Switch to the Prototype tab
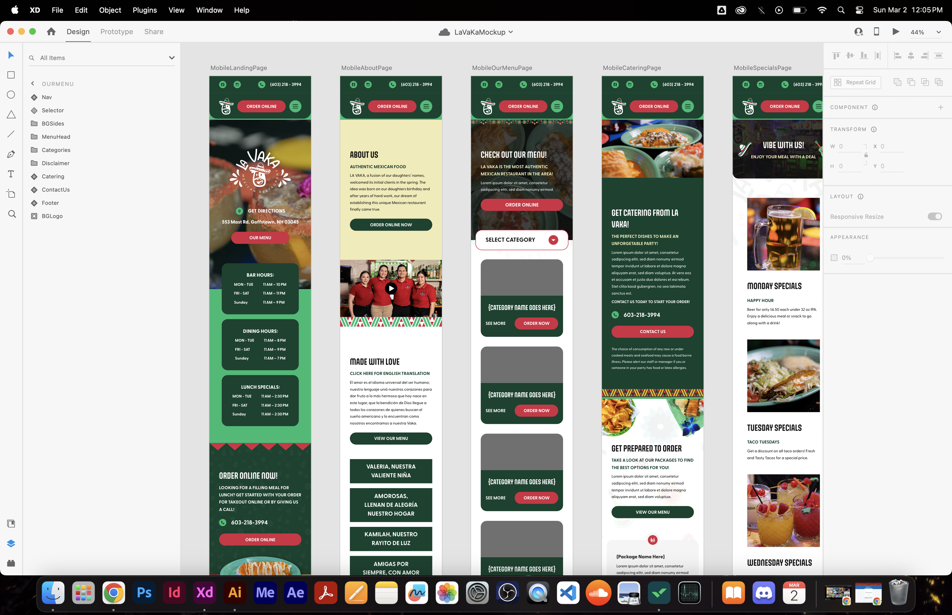The height and width of the screenshot is (615, 952). point(117,32)
